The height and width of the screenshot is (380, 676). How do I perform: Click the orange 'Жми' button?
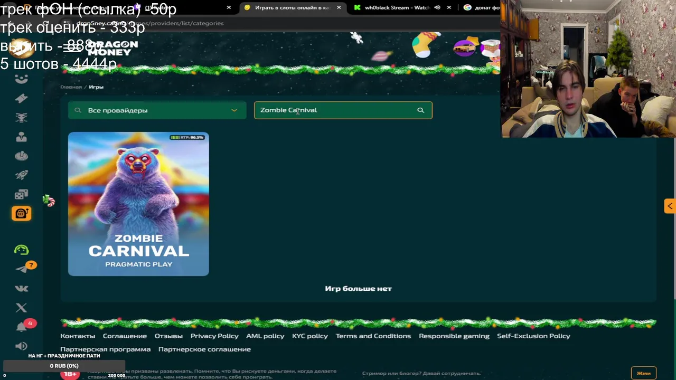point(643,373)
